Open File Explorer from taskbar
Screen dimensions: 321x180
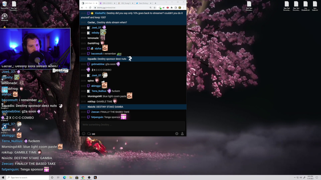pyautogui.click(x=71, y=177)
